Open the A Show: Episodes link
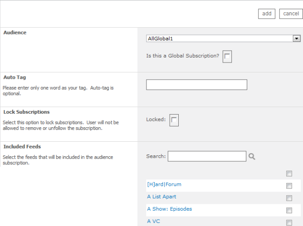The image size is (303, 226). 169,209
